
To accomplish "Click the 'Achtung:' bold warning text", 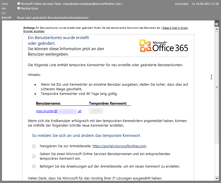I will coord(29,28).
